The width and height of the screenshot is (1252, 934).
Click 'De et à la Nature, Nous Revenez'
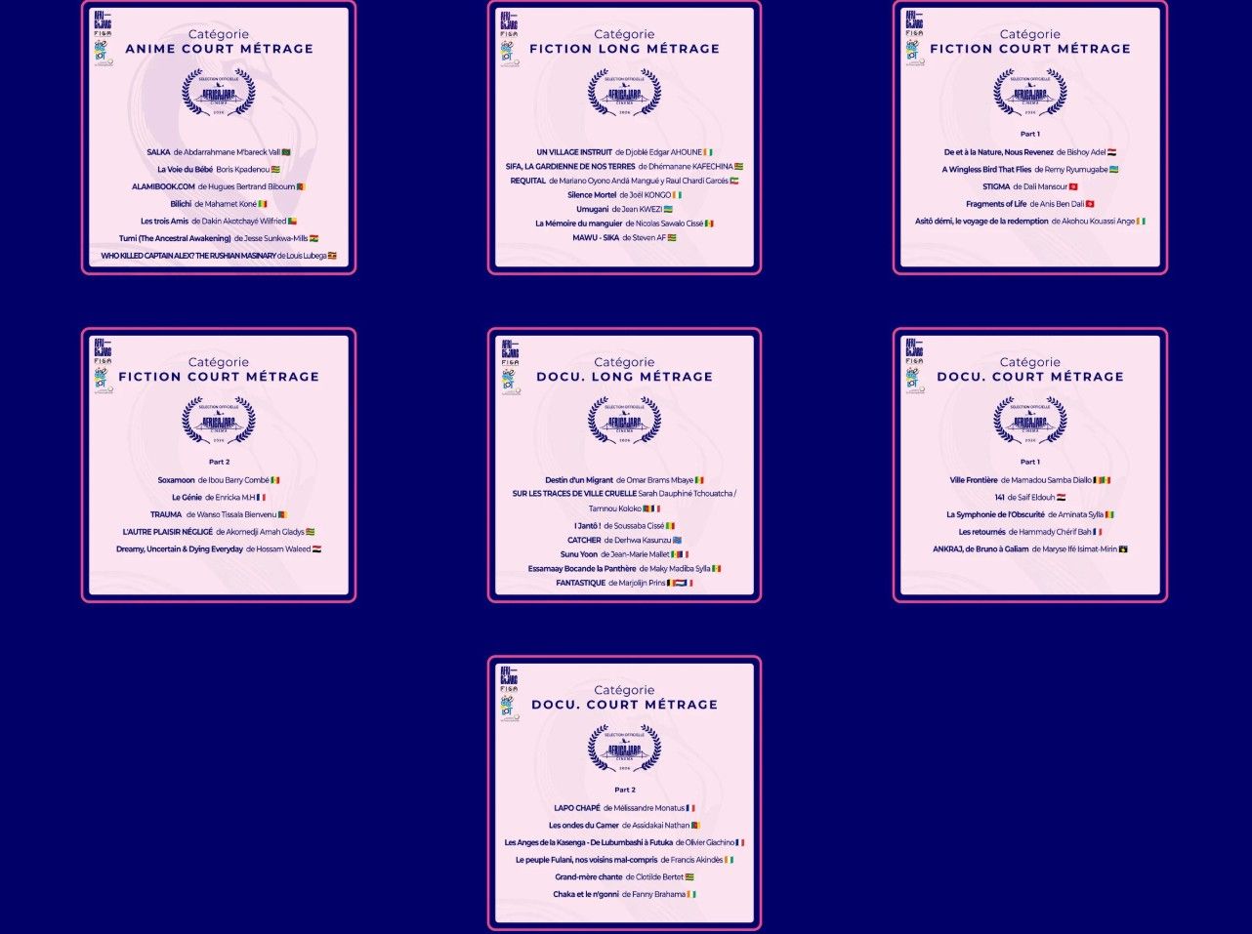[999, 152]
